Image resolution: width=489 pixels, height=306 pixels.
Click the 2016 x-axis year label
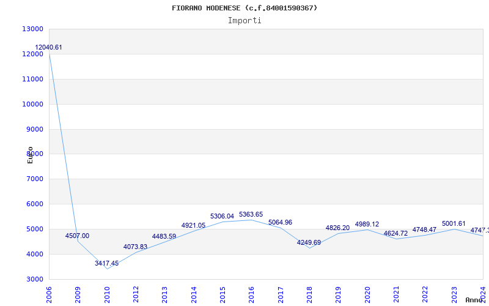pyautogui.click(x=252, y=294)
